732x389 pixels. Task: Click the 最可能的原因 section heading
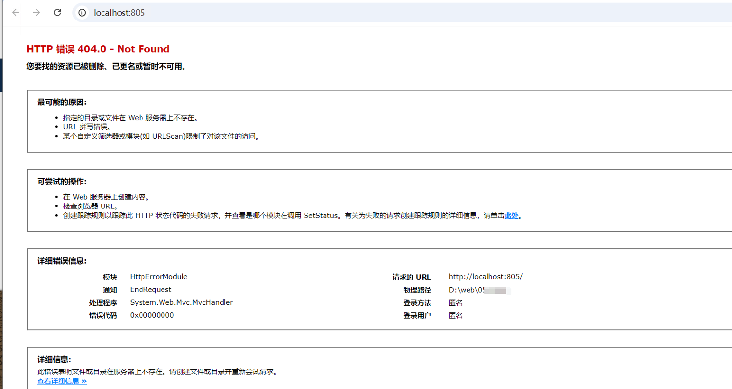[x=62, y=102]
